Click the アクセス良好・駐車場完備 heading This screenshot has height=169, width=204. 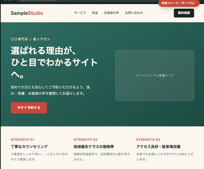click(158, 147)
